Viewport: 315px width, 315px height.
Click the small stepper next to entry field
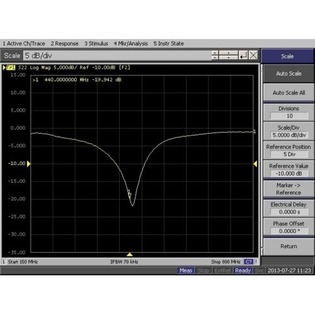(x=215, y=55)
